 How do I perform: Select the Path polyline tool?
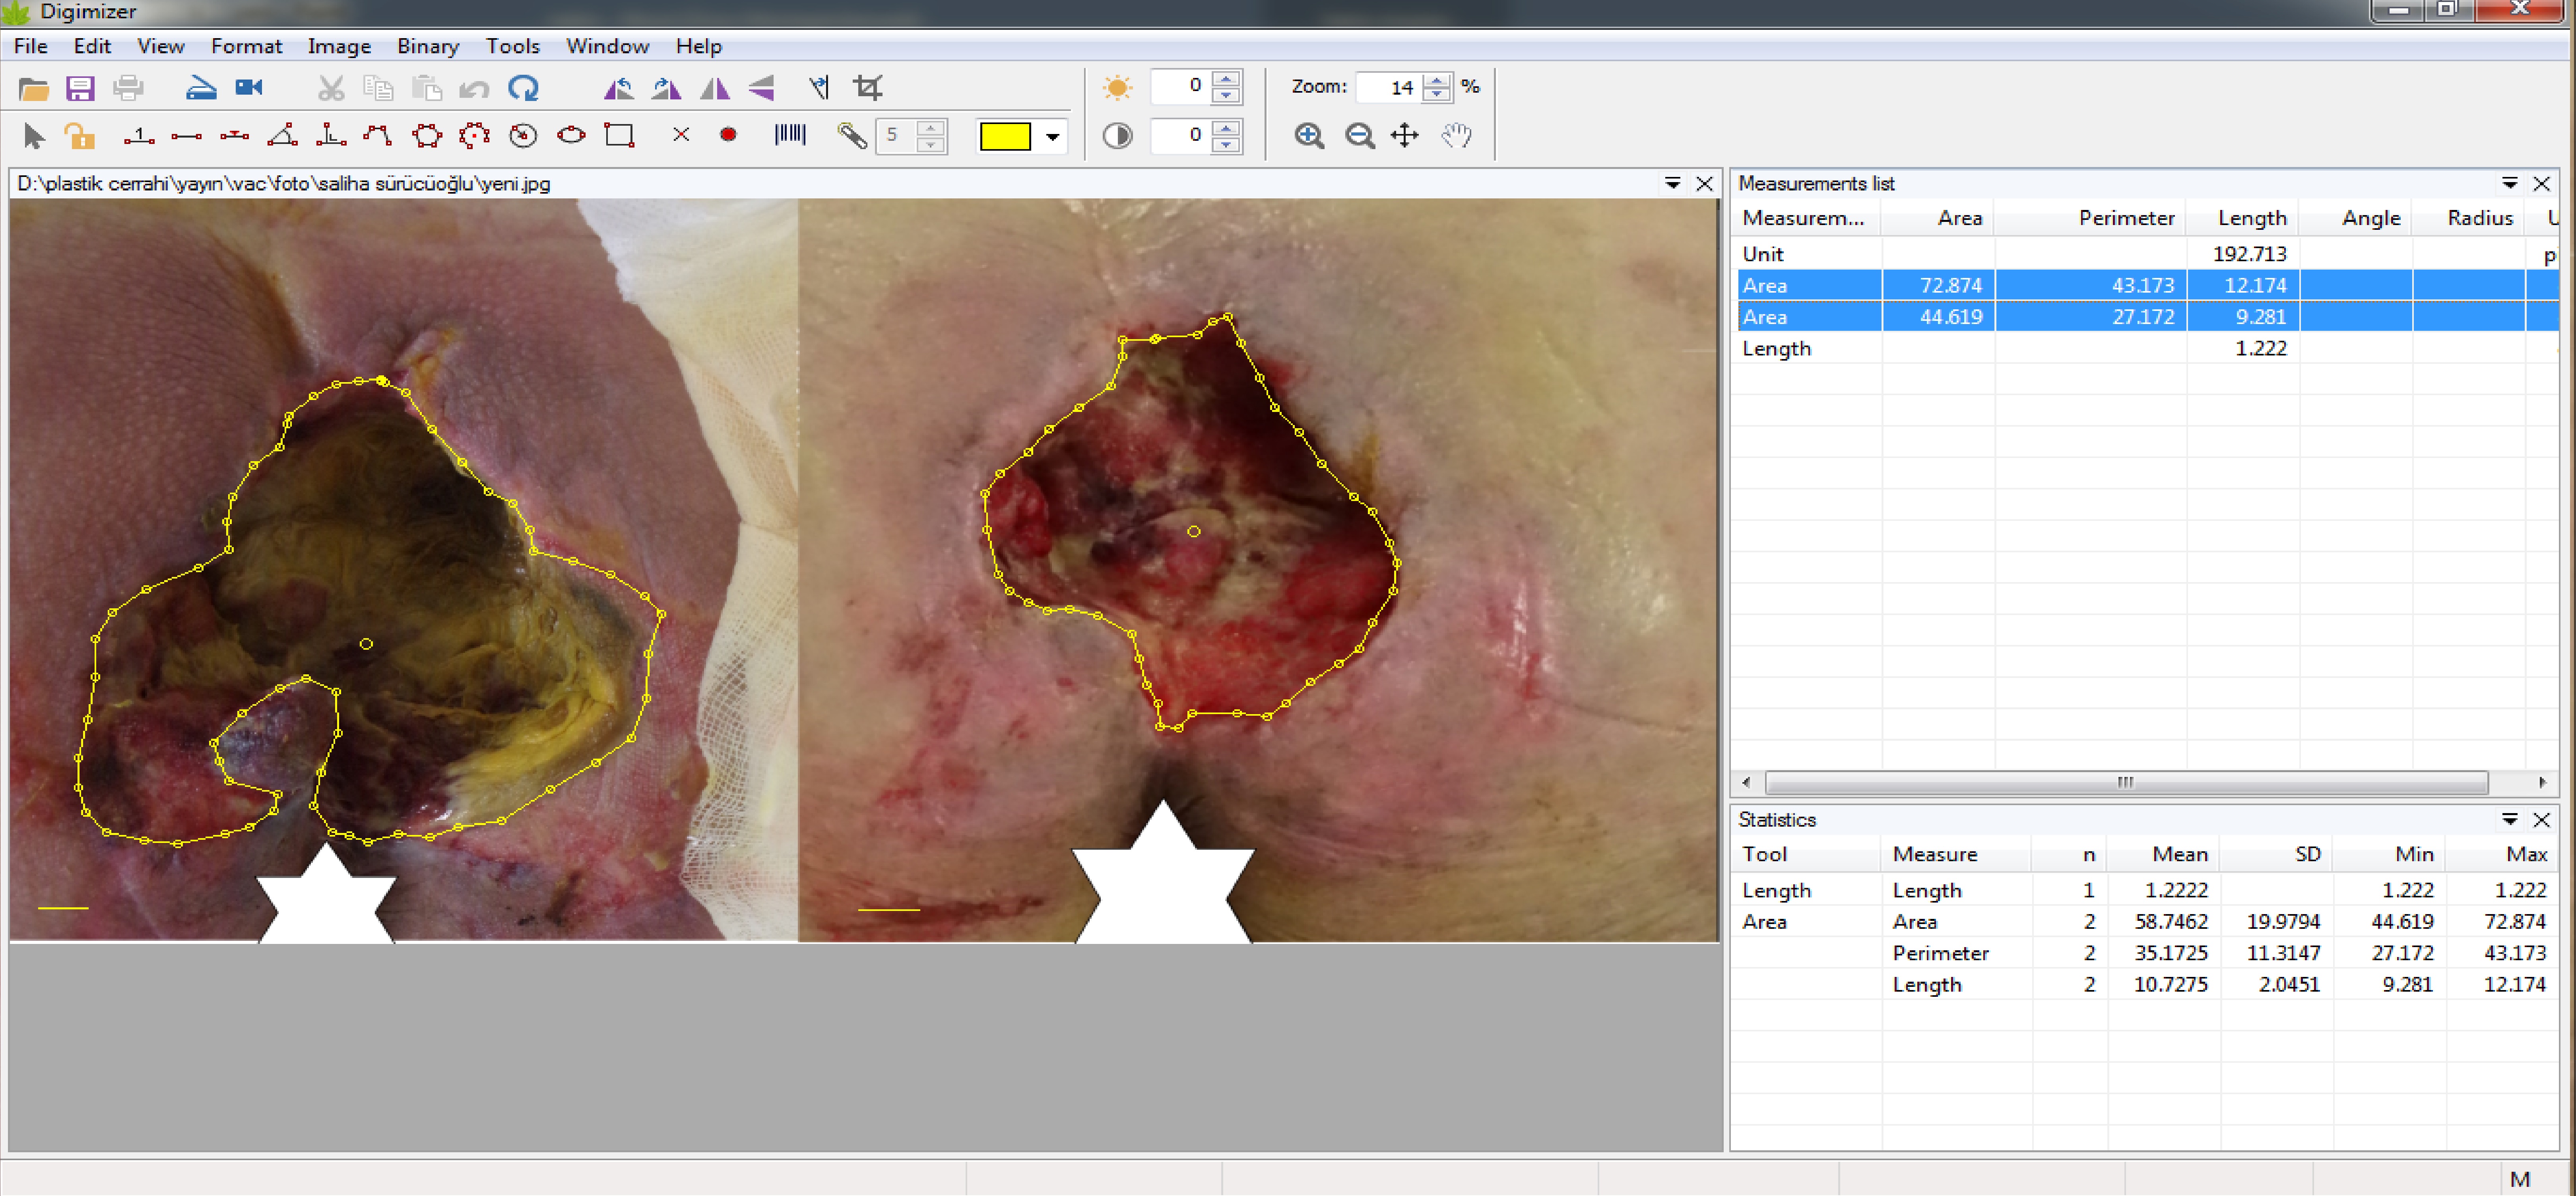(x=377, y=136)
